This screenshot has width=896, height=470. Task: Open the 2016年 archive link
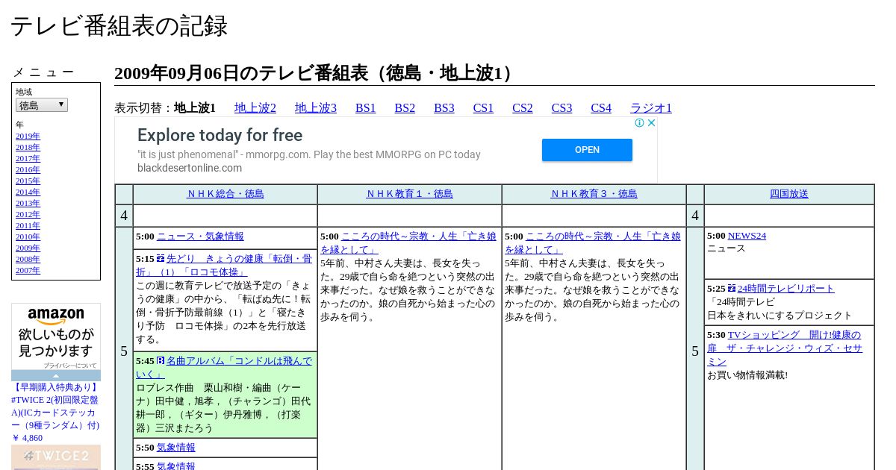coord(28,170)
